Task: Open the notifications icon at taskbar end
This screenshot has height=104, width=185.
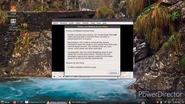Action: point(183,102)
